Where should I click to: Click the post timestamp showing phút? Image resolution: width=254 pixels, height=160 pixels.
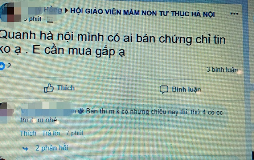point(33,19)
